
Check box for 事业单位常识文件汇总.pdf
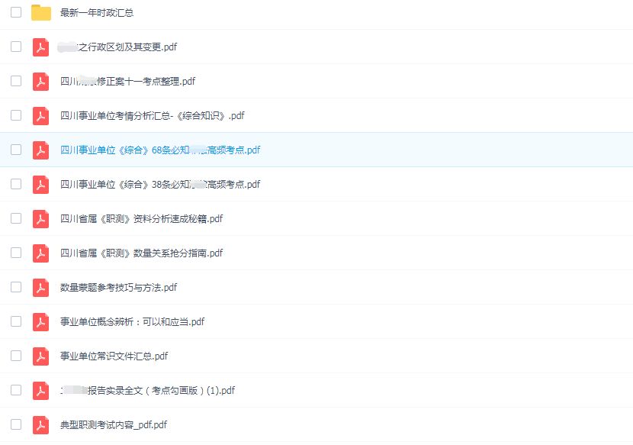coord(16,356)
